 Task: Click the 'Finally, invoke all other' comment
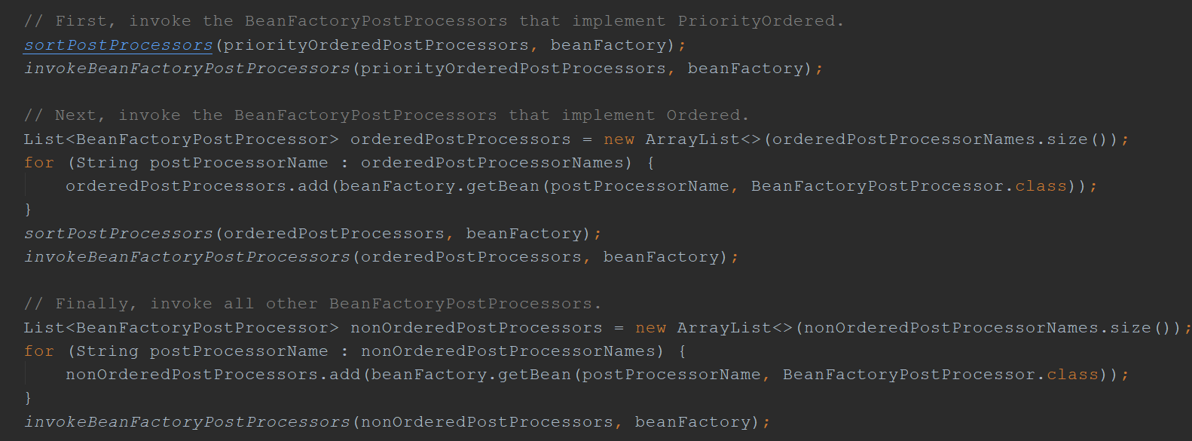(x=313, y=304)
